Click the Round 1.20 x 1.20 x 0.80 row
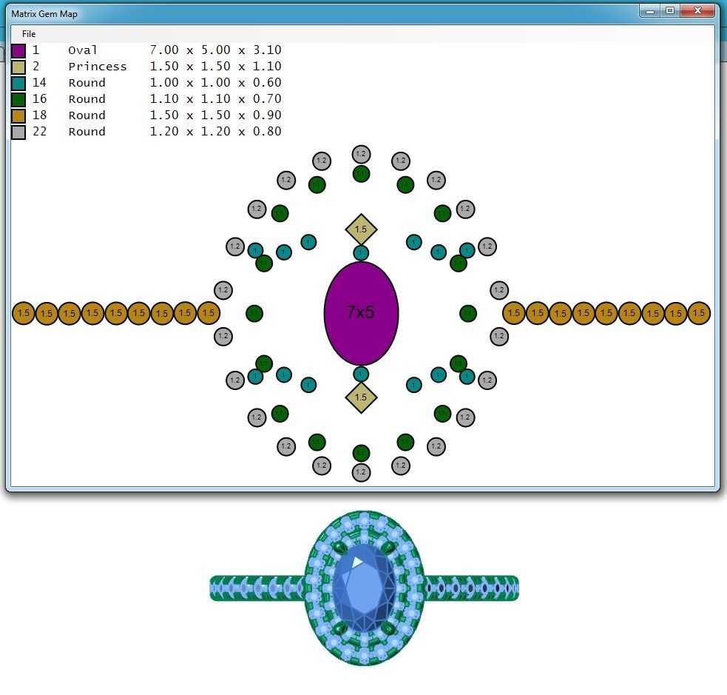Viewport: 727px width, 695px height. pyautogui.click(x=157, y=131)
